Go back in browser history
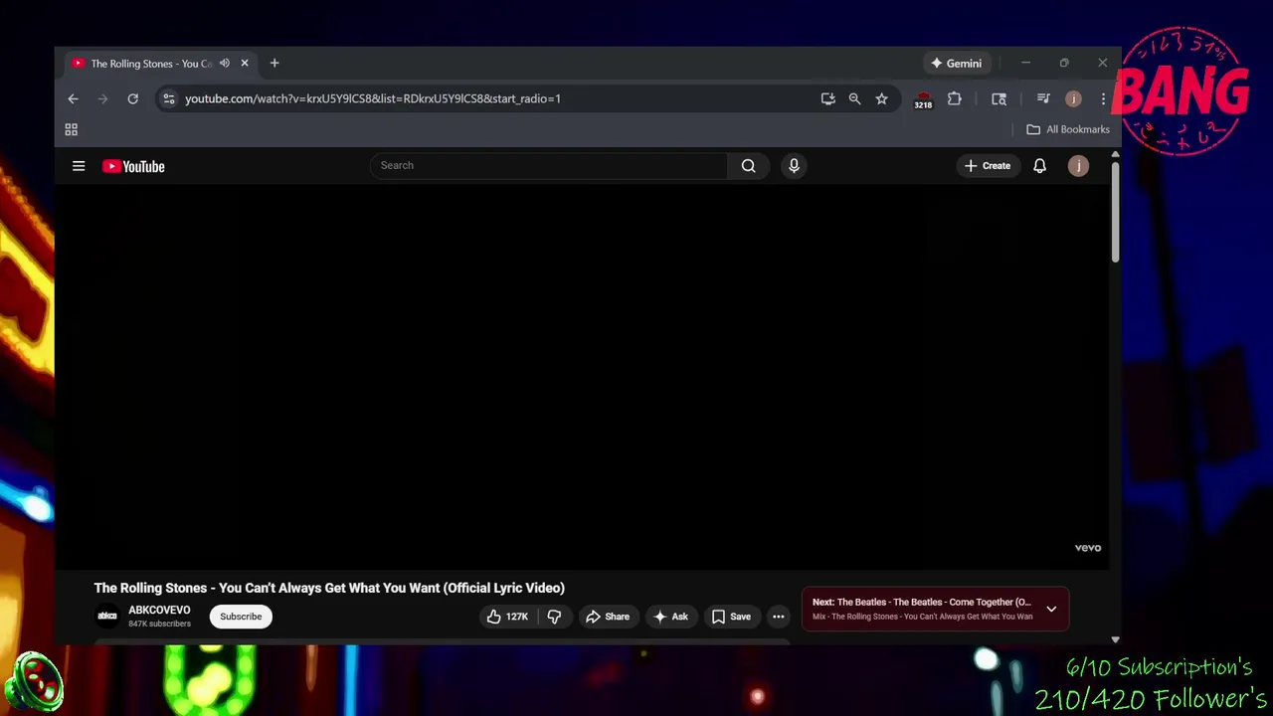Screen dimensions: 1273x716 click(73, 98)
